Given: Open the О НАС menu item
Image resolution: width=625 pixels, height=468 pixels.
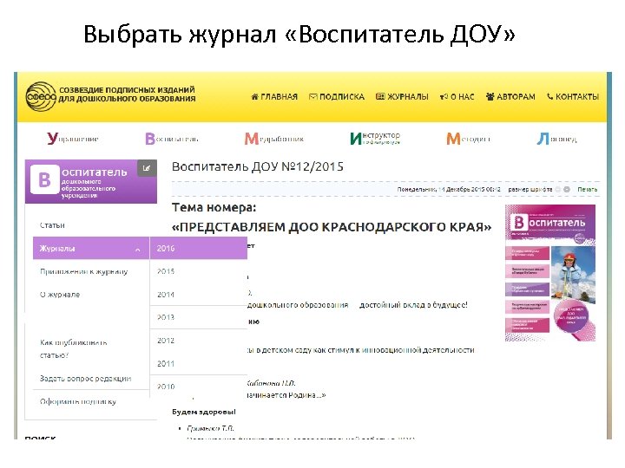Looking at the screenshot, I should click(x=457, y=97).
